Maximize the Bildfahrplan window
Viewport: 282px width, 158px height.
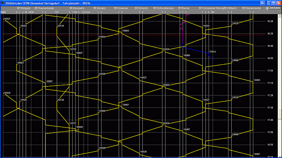pos(274,3)
